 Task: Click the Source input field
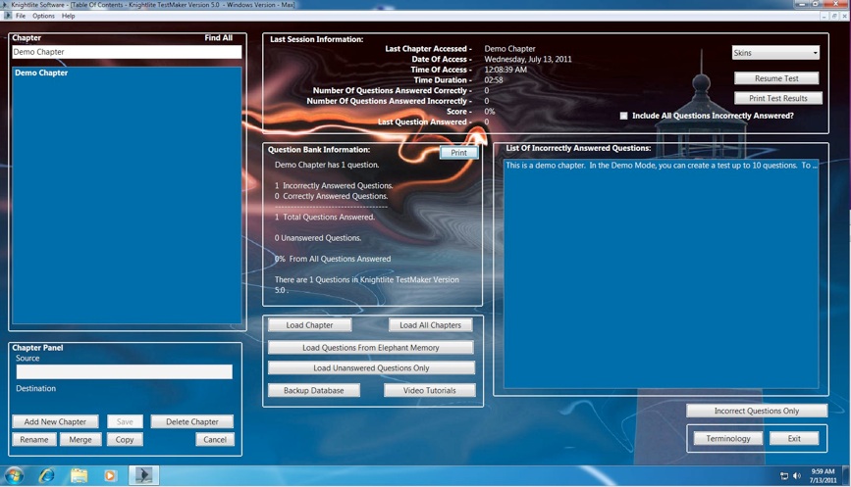[125, 371]
